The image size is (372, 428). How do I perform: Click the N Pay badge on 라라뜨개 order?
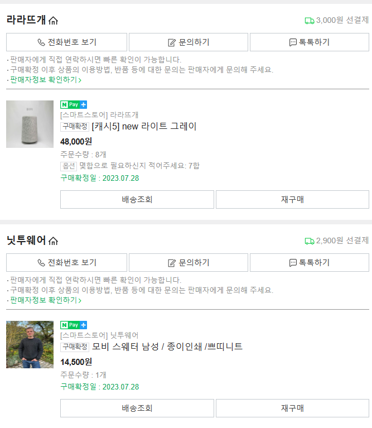[x=74, y=104]
